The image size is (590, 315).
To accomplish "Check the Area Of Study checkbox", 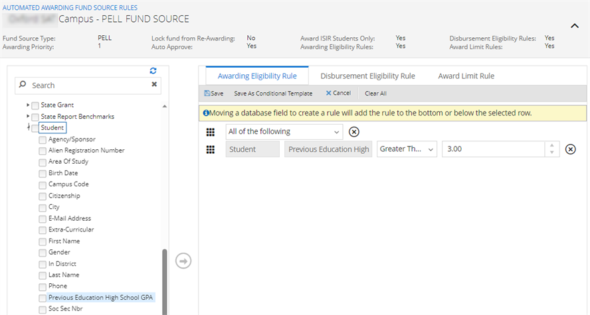I will [43, 162].
